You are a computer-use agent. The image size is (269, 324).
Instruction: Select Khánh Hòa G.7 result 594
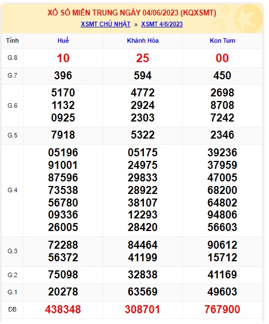coord(143,75)
